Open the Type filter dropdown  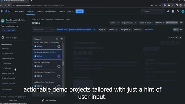102,29
